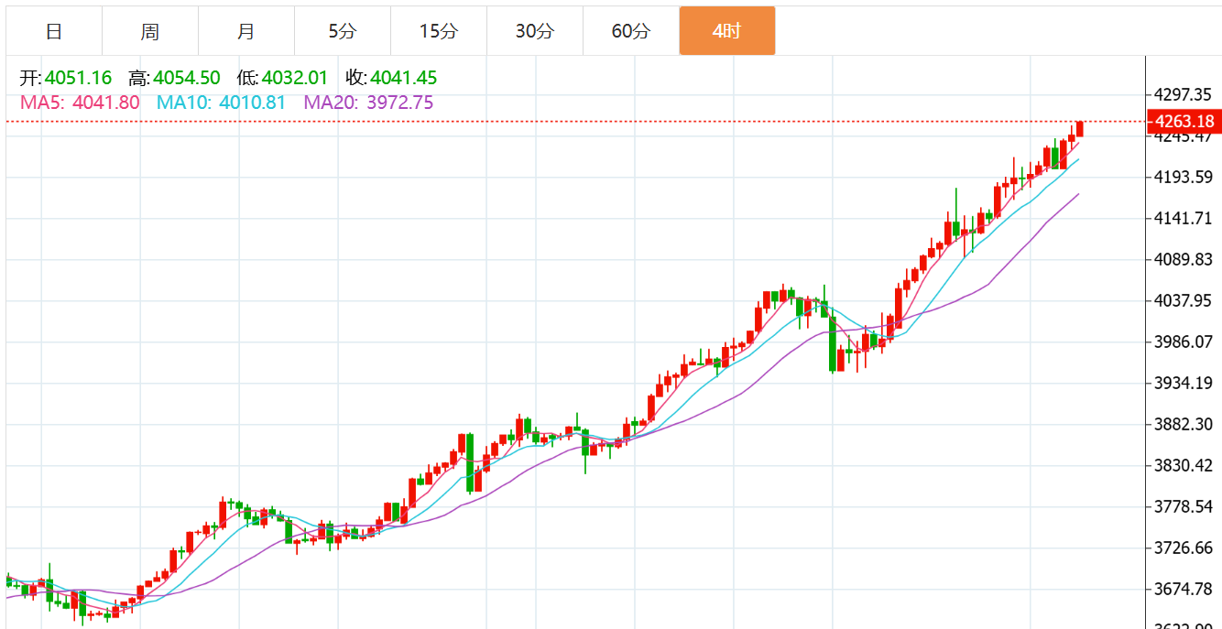Open the 月 monthly chart tab
This screenshot has height=629, width=1222.
(x=245, y=31)
